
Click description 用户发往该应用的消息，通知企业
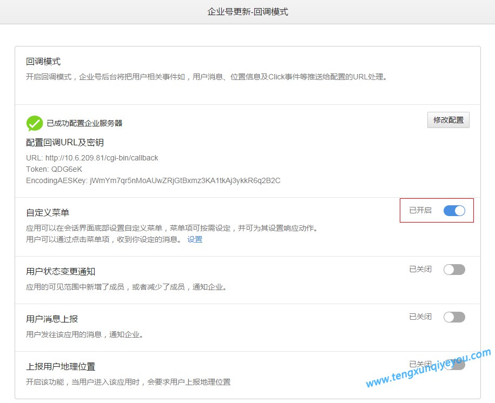(x=84, y=334)
